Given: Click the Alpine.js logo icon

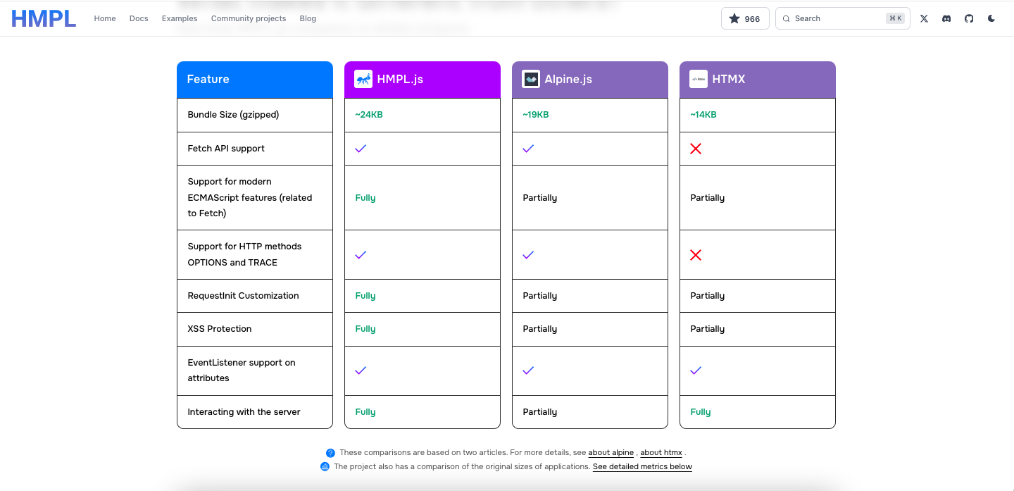Looking at the screenshot, I should tap(531, 79).
